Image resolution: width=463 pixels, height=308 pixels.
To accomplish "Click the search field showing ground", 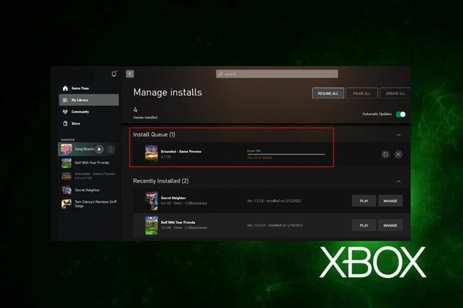I will [277, 74].
